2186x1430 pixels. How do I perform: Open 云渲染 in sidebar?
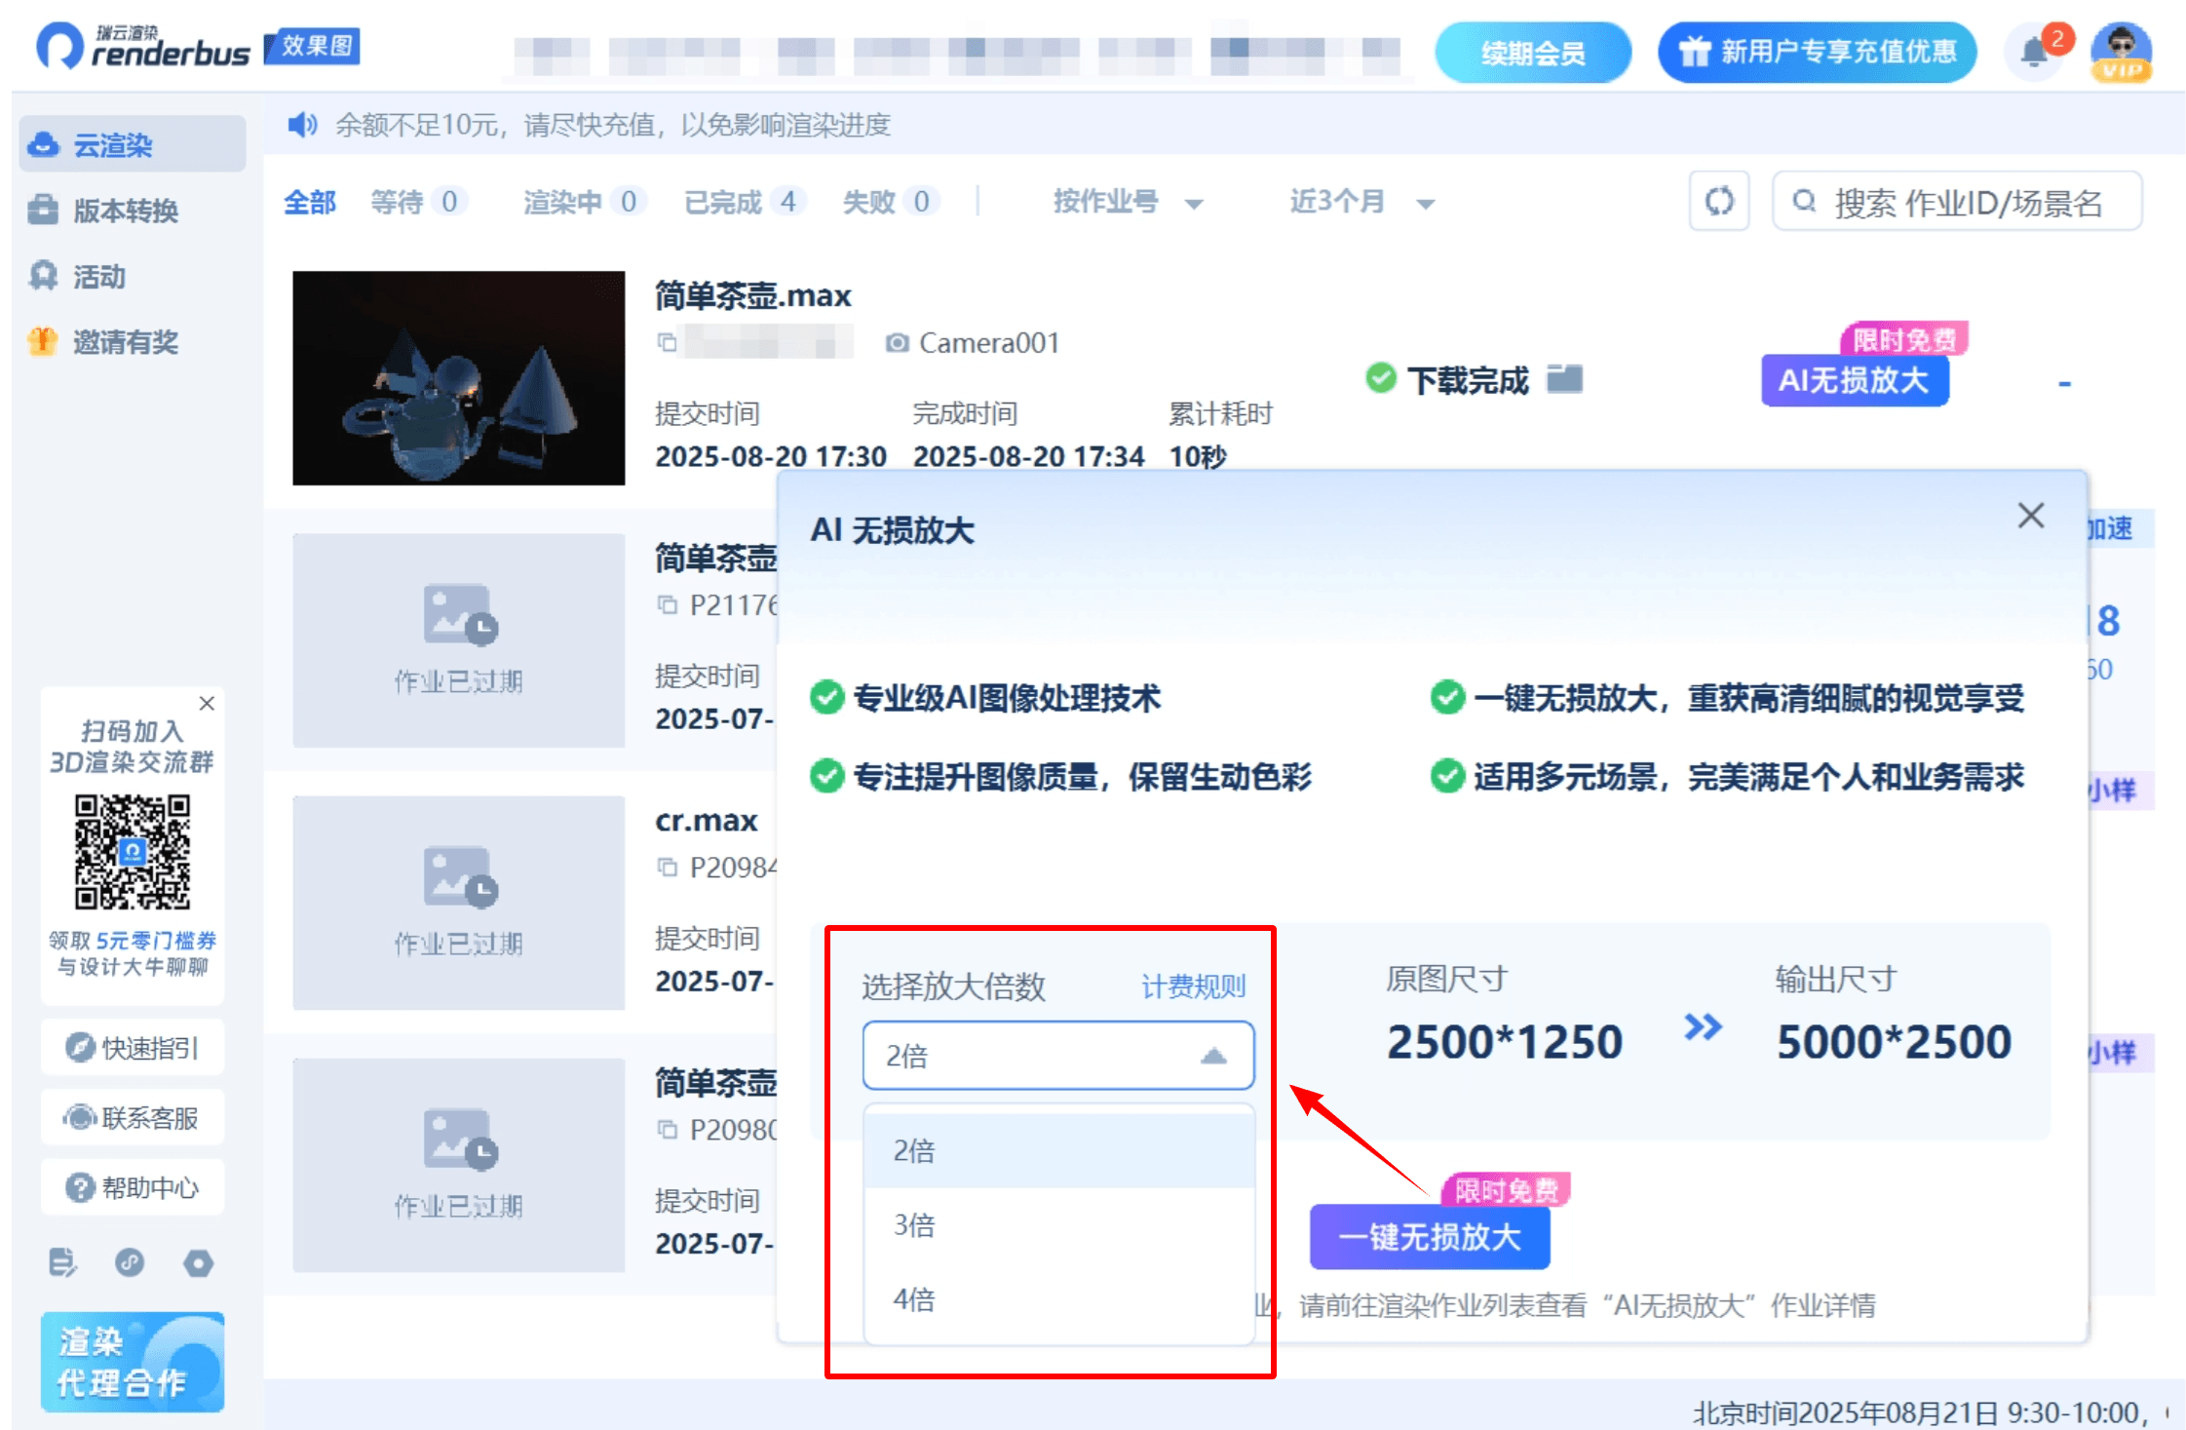[x=133, y=144]
